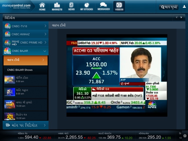Open the મોર્નિંગ ટીકર 8.00 am show thumbnail
188x141 pixels.
(x=10, y=80)
